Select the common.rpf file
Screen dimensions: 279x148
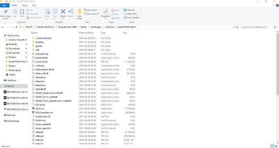pyautogui.click(x=41, y=62)
